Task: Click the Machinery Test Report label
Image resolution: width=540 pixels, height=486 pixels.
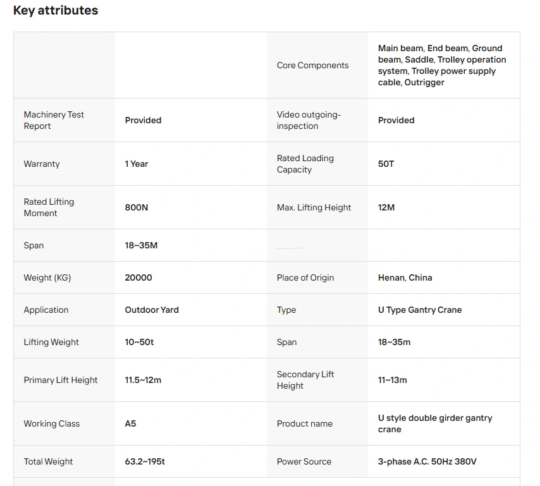Action: 54,120
